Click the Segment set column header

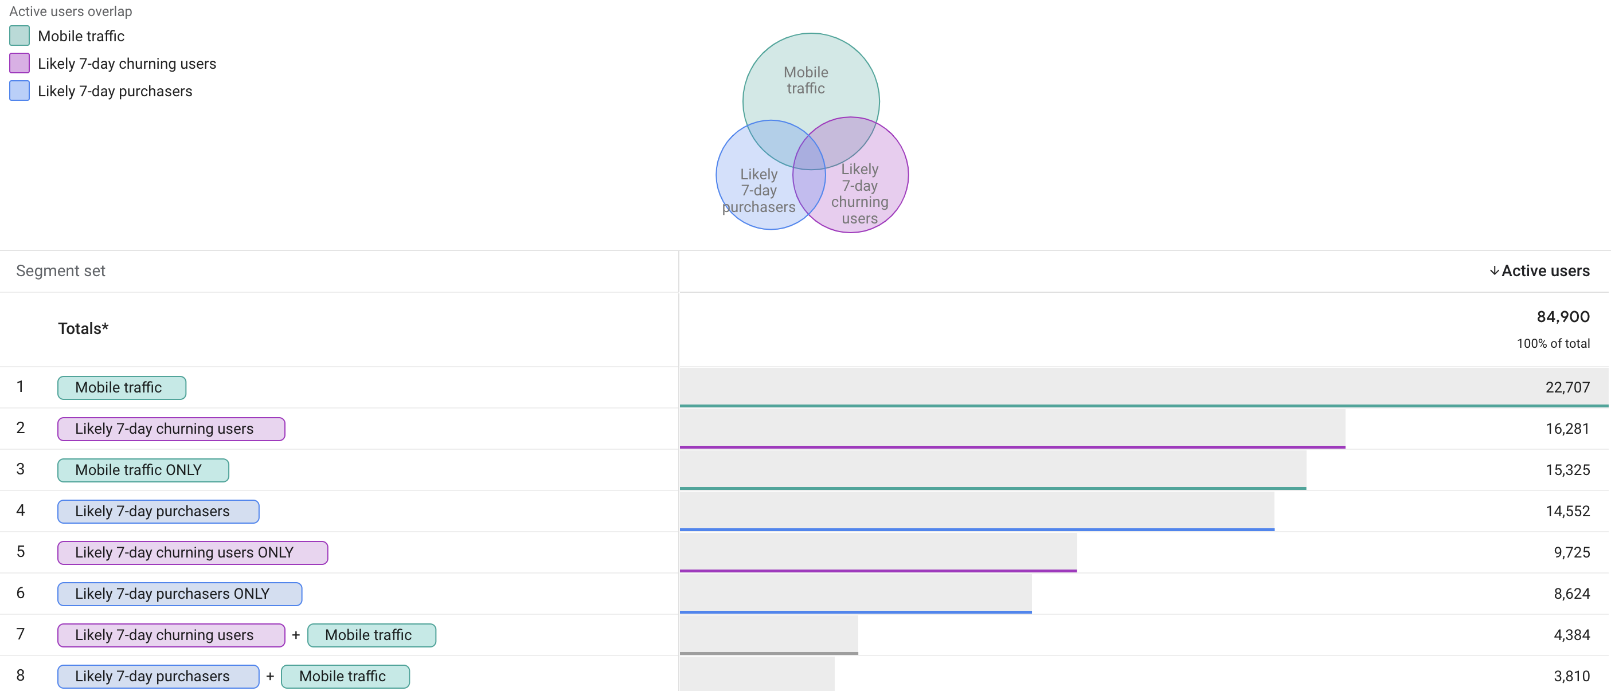pyautogui.click(x=60, y=270)
